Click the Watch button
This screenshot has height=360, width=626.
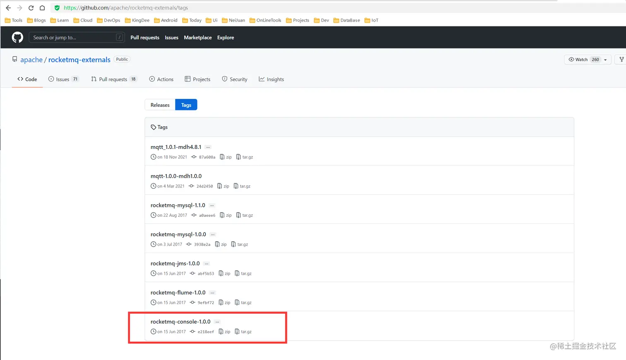583,60
